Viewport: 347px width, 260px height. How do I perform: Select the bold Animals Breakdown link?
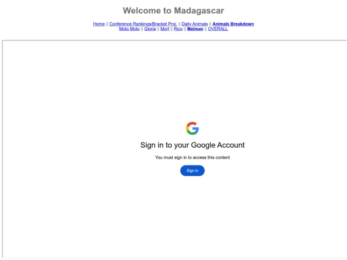point(233,24)
